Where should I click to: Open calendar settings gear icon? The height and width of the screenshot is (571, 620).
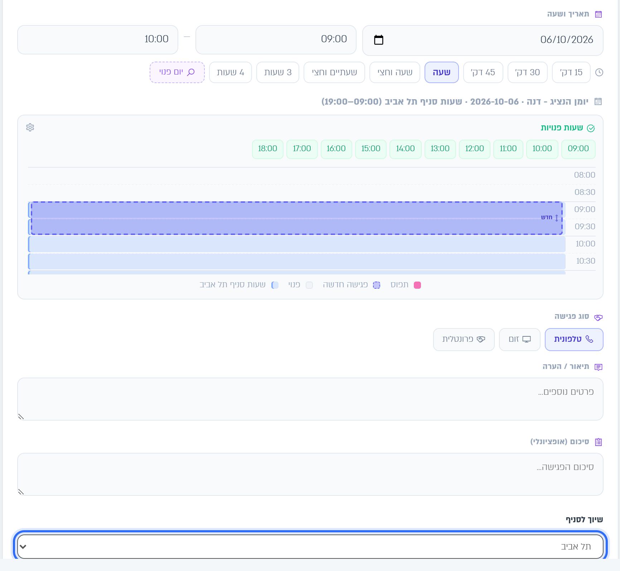click(30, 128)
